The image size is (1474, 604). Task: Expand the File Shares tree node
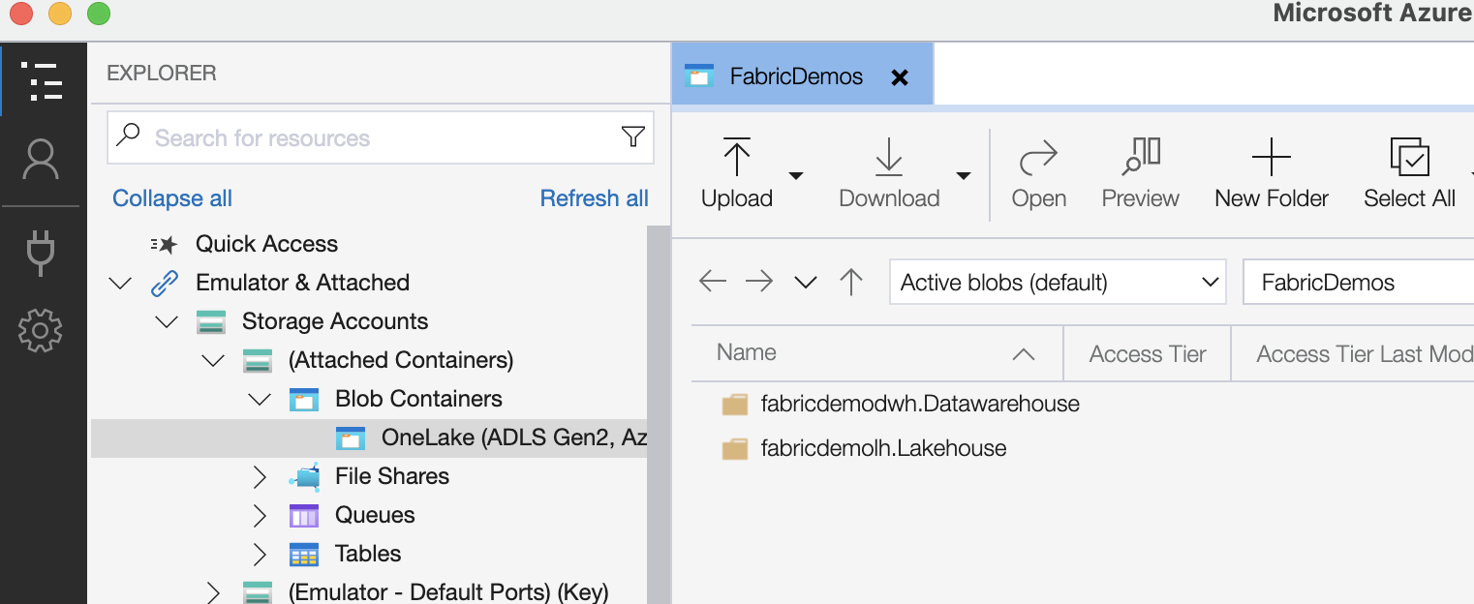260,476
